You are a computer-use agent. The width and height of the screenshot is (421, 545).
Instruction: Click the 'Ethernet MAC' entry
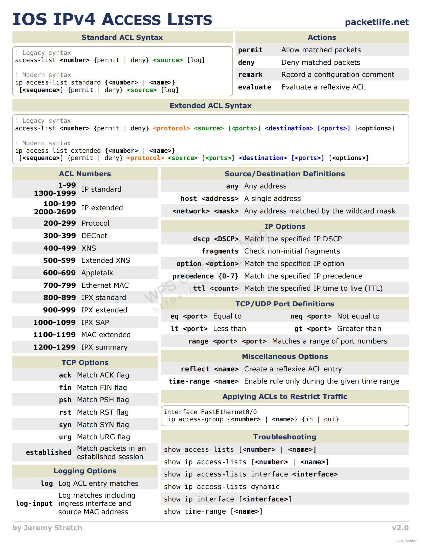click(x=105, y=285)
